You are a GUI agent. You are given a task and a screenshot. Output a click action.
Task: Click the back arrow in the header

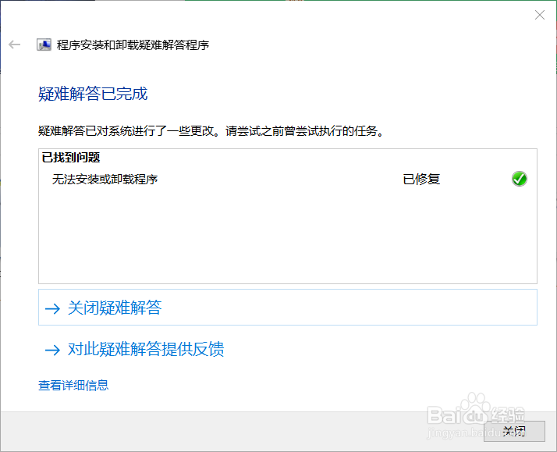(15, 44)
